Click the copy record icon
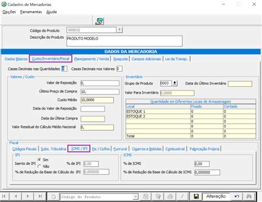 pyautogui.click(x=145, y=196)
